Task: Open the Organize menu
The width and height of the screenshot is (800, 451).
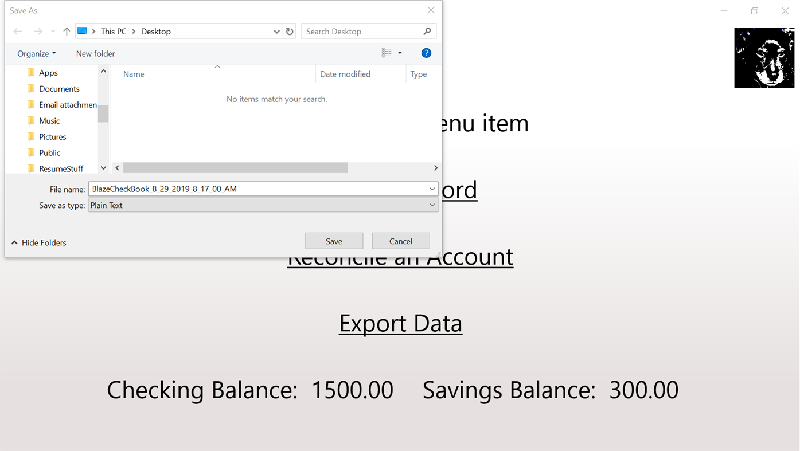Action: (36, 53)
